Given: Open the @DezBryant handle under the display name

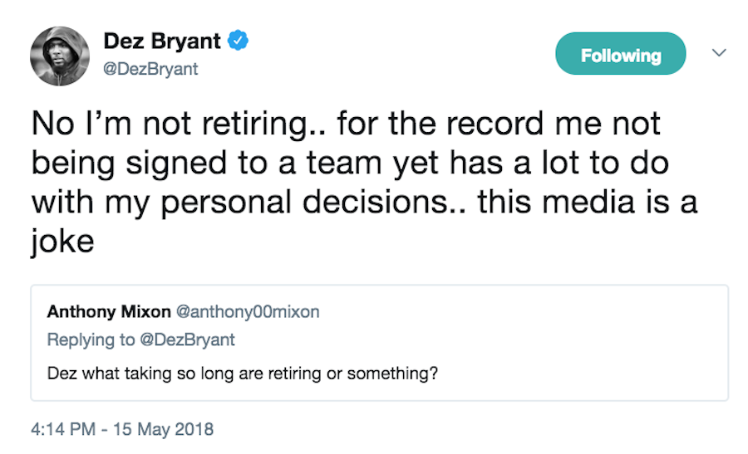Looking at the screenshot, I should point(150,69).
